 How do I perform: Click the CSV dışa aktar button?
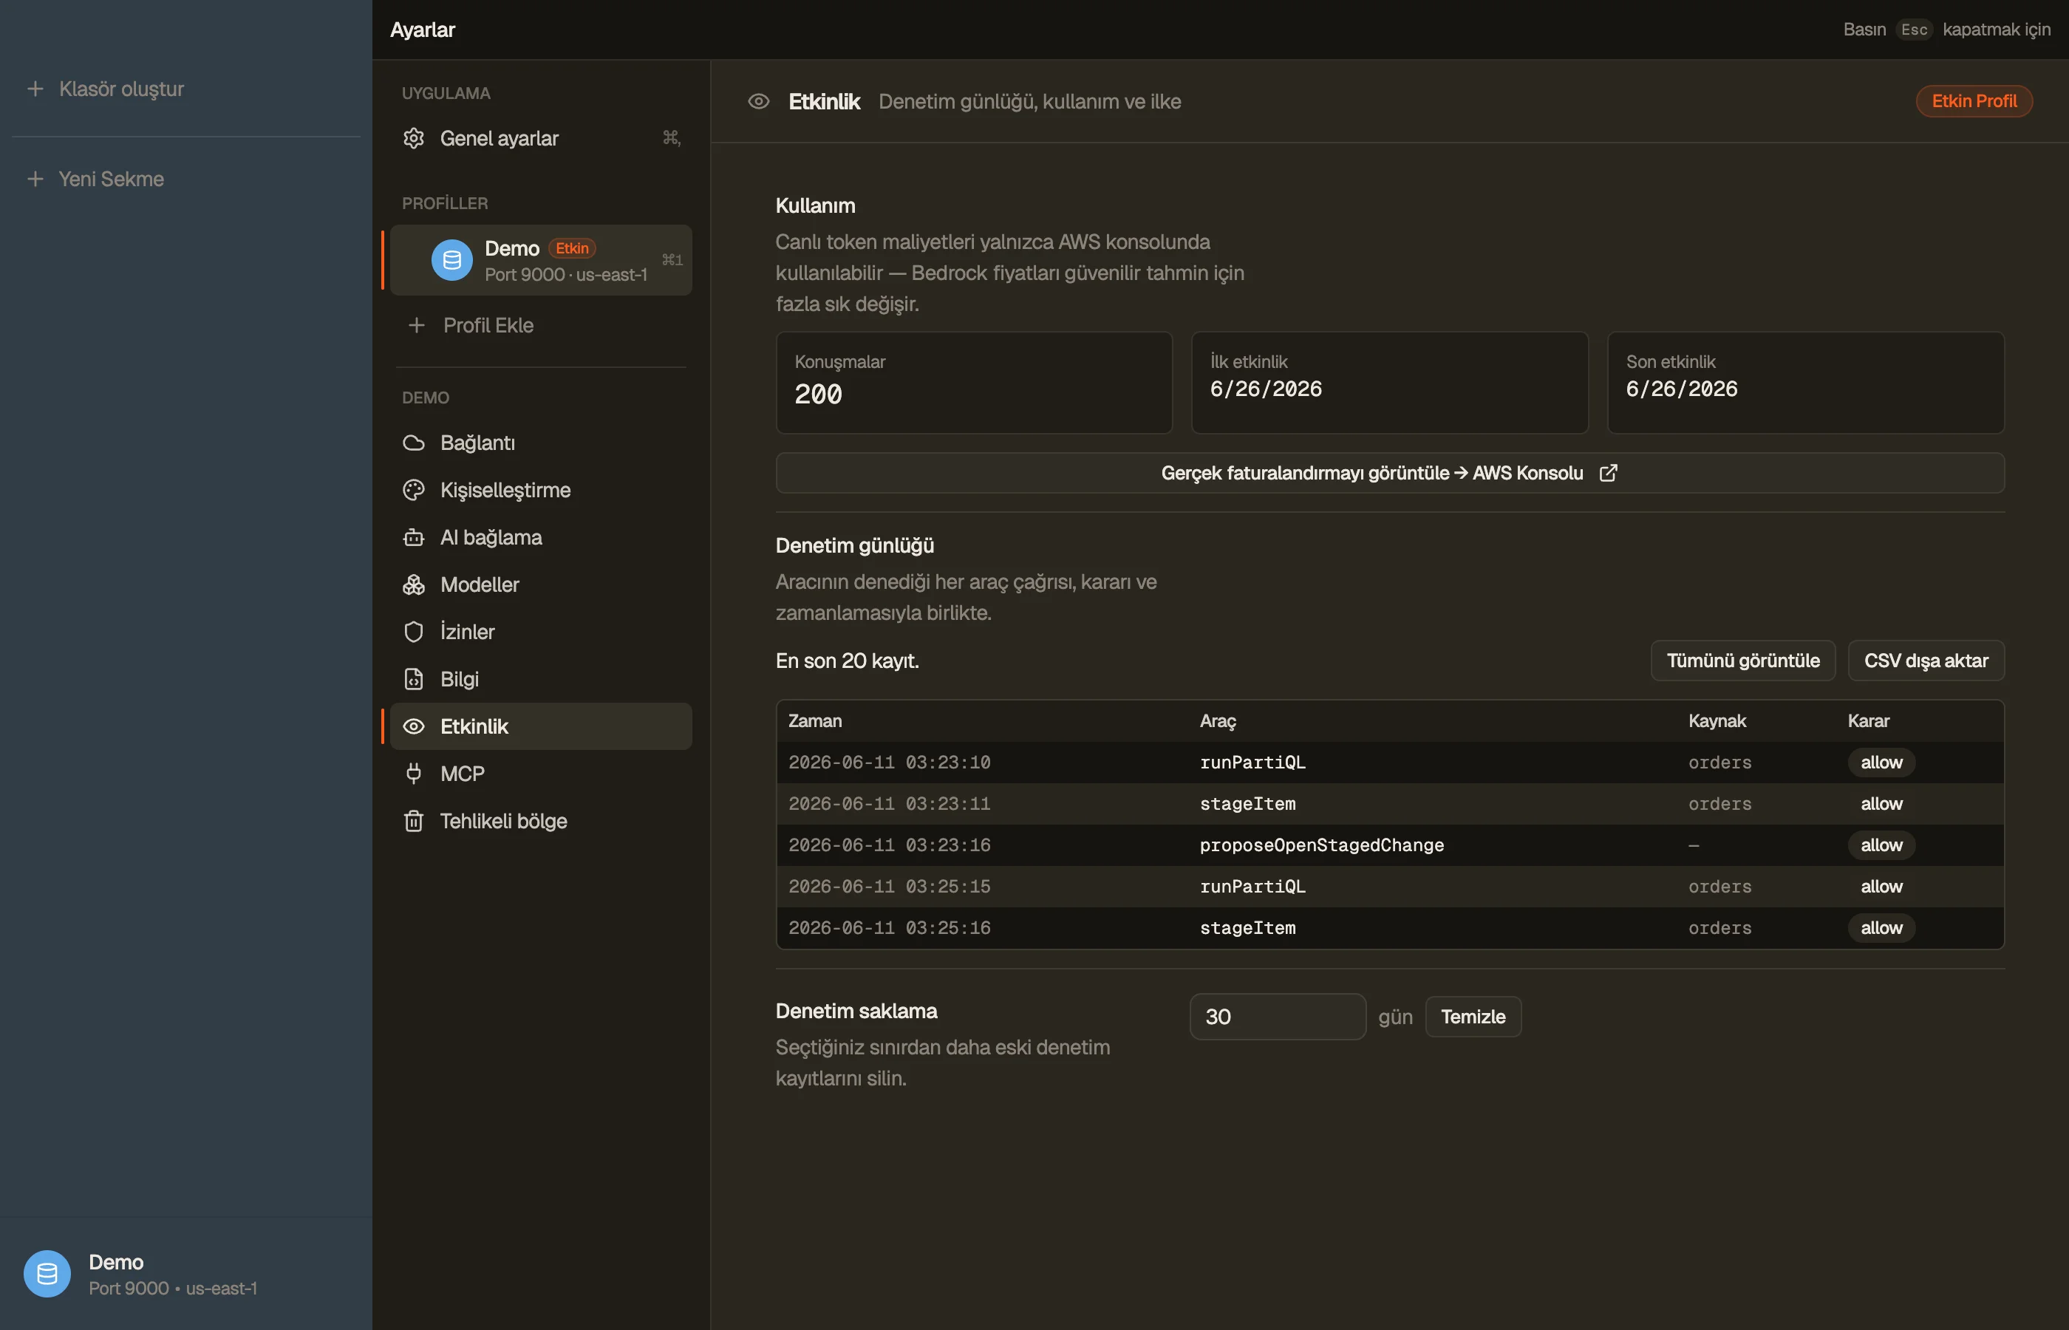pos(1926,661)
